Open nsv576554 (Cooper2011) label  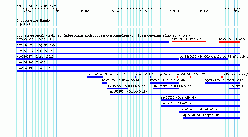point(128,92)
